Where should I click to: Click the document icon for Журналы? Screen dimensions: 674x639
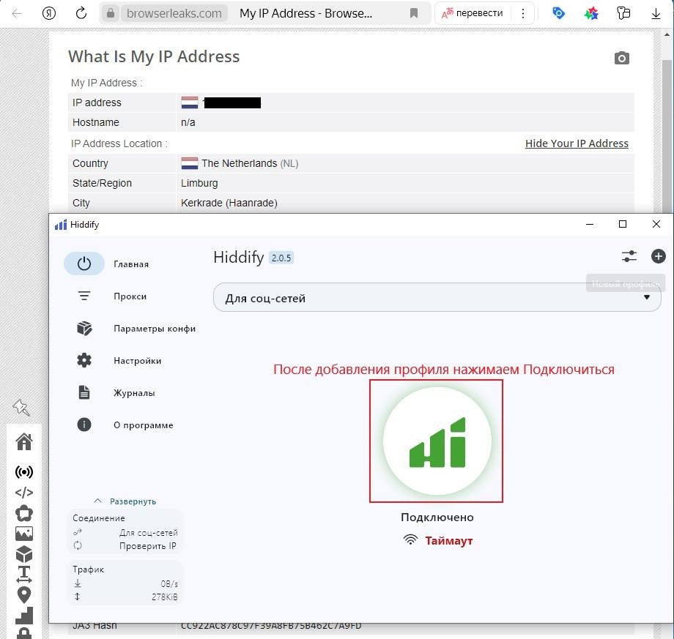pos(84,392)
